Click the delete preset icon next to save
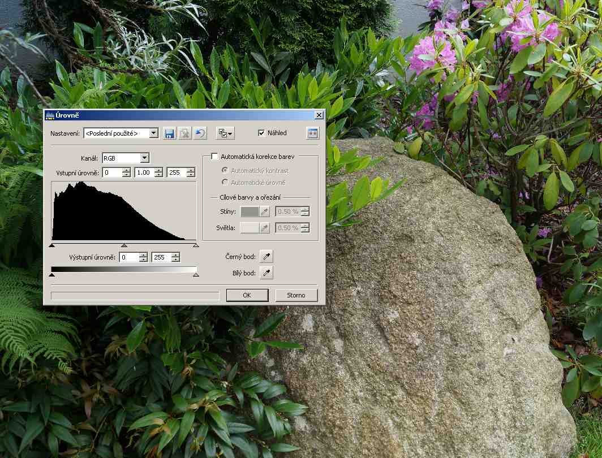602x458 pixels. (184, 133)
